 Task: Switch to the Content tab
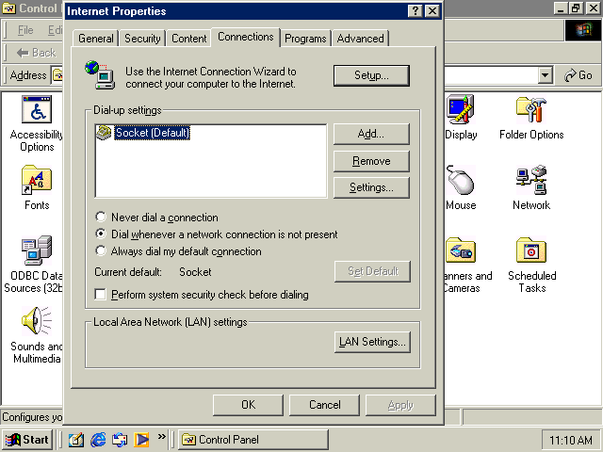coord(188,39)
